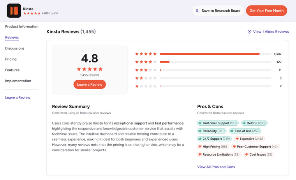Open the Discussions section
This screenshot has height=180, width=296.
15,48
